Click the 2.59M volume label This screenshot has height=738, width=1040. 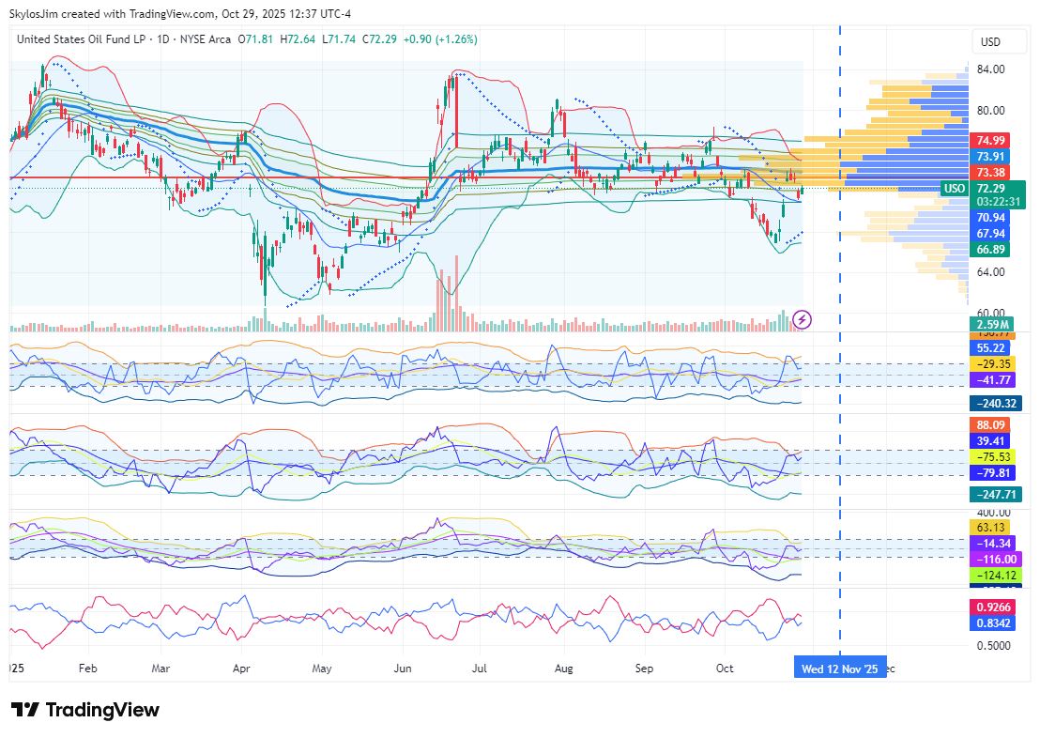(991, 325)
